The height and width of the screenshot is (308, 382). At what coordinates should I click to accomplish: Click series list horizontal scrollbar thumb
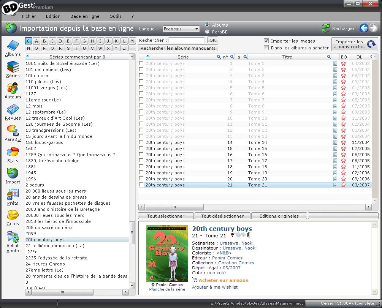coord(62,292)
